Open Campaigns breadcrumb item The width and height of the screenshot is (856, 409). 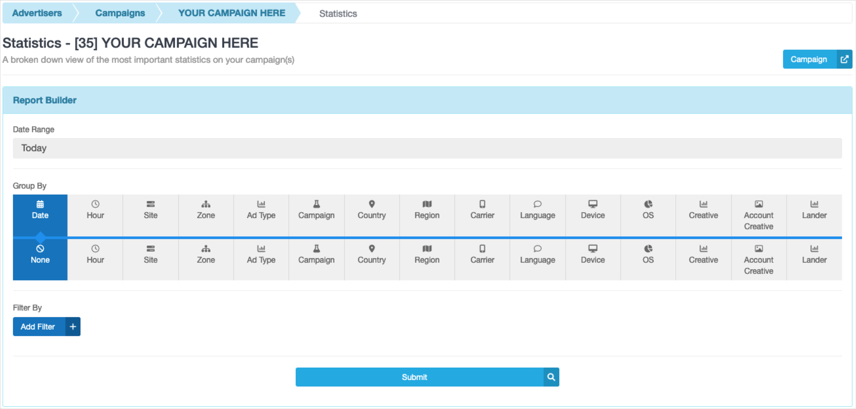click(x=120, y=13)
